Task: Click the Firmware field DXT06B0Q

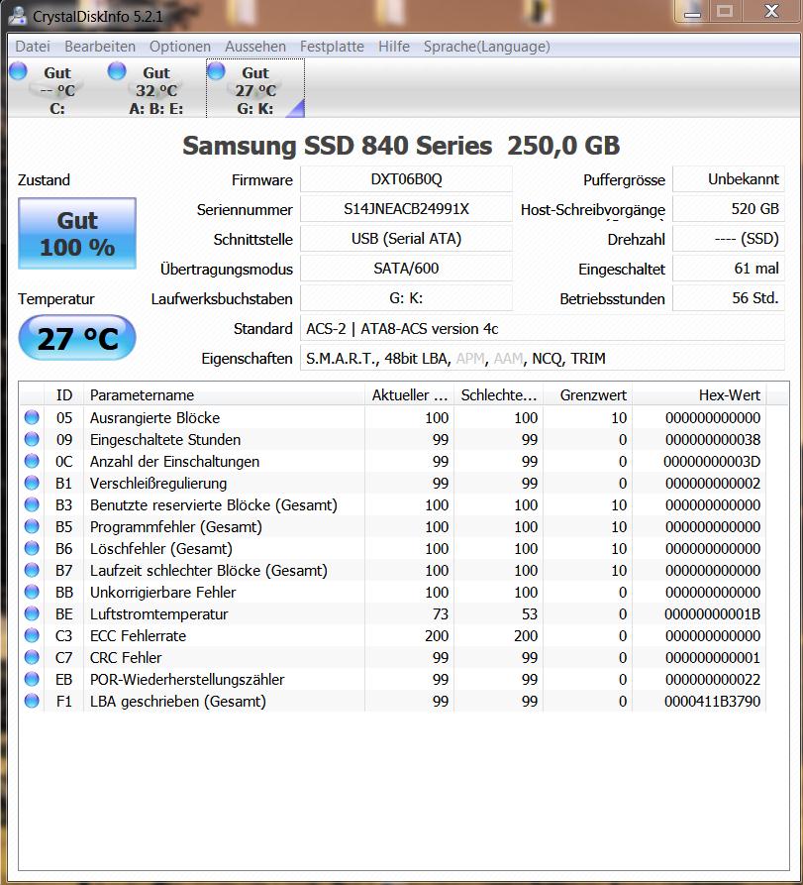Action: (x=406, y=179)
